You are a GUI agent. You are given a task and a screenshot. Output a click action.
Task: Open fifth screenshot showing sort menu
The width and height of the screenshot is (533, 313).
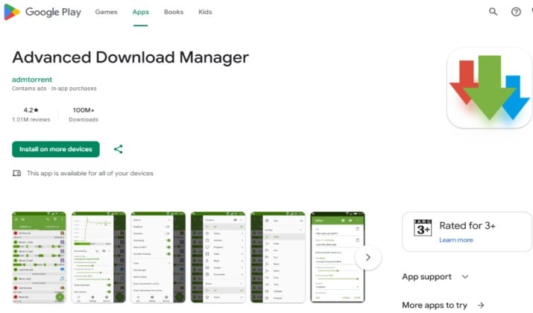278,257
